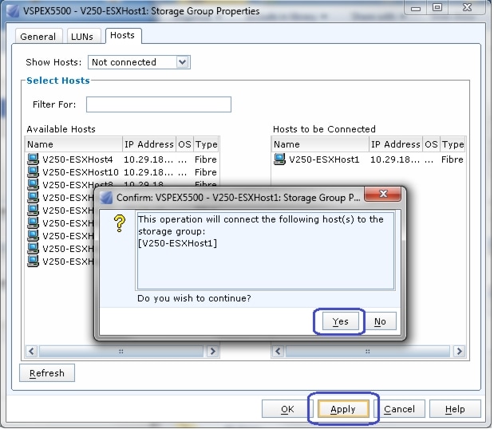Maximize the Storage Group Properties window

[x=439, y=8]
